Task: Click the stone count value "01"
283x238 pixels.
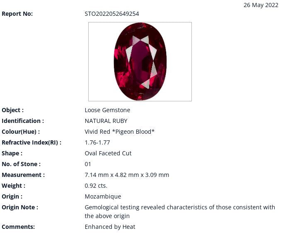Action: click(88, 164)
